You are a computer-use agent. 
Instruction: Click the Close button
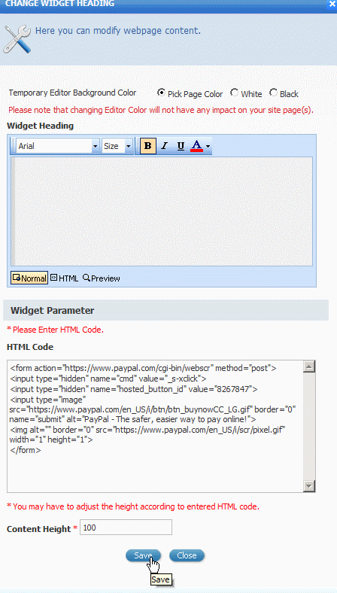(187, 555)
